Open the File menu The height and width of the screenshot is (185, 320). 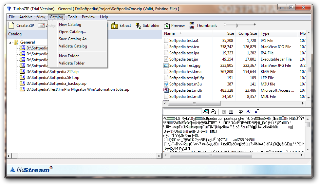click(x=12, y=17)
